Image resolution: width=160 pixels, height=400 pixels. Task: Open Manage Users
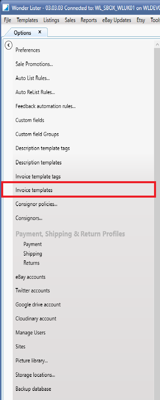point(31,333)
